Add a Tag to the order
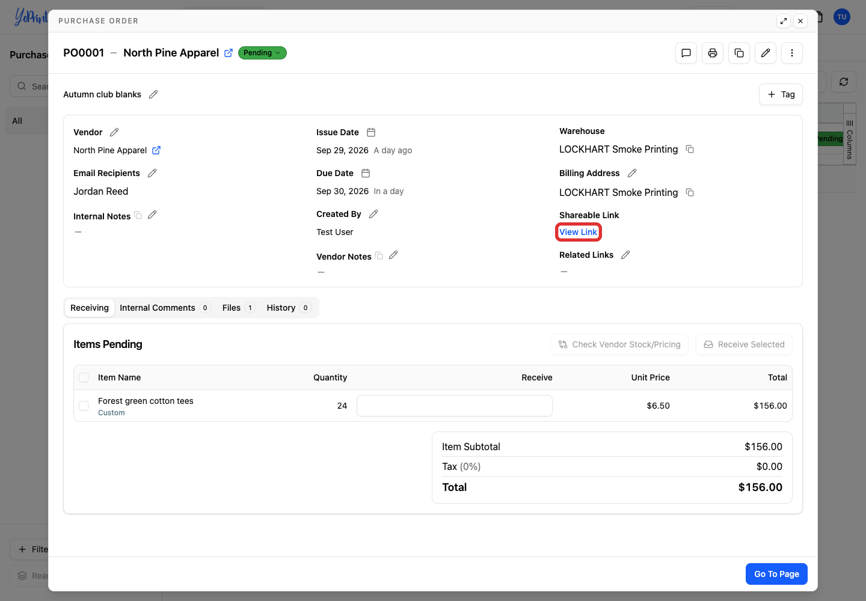 (781, 94)
